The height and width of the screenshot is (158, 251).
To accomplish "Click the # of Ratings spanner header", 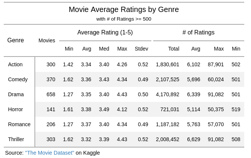I will pyautogui.click(x=199, y=33).
